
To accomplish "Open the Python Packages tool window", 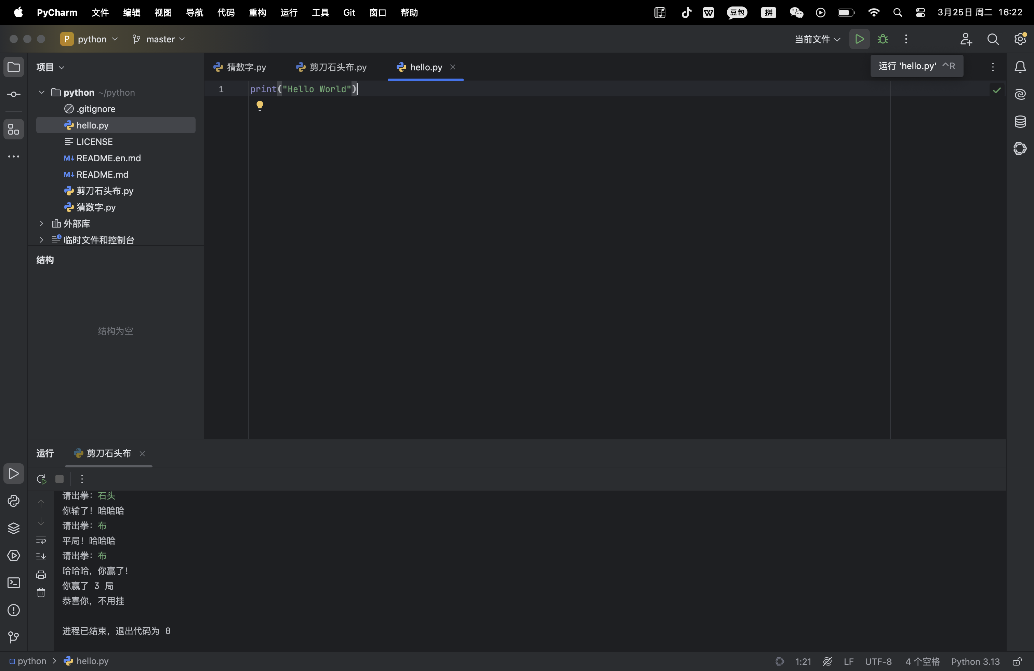I will tap(13, 528).
